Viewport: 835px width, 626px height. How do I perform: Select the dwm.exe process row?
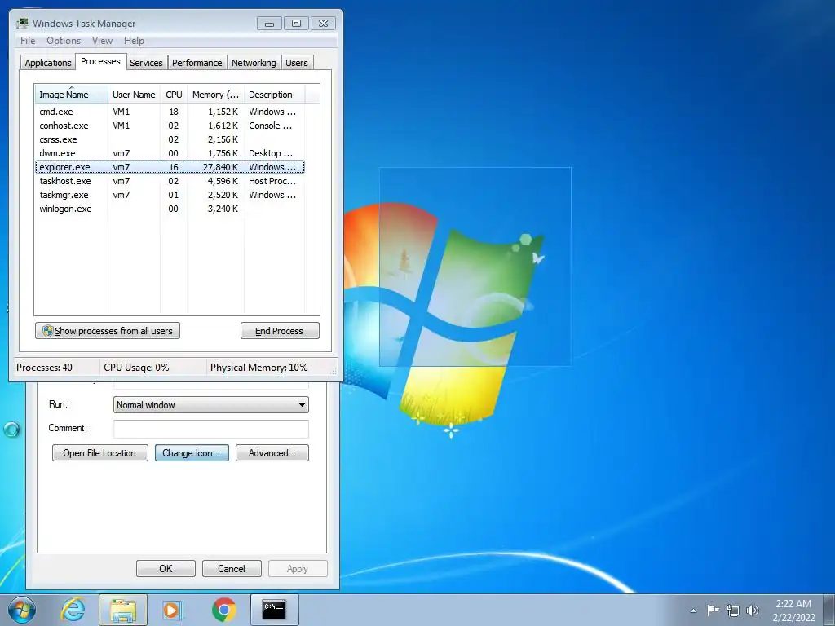[x=170, y=153]
